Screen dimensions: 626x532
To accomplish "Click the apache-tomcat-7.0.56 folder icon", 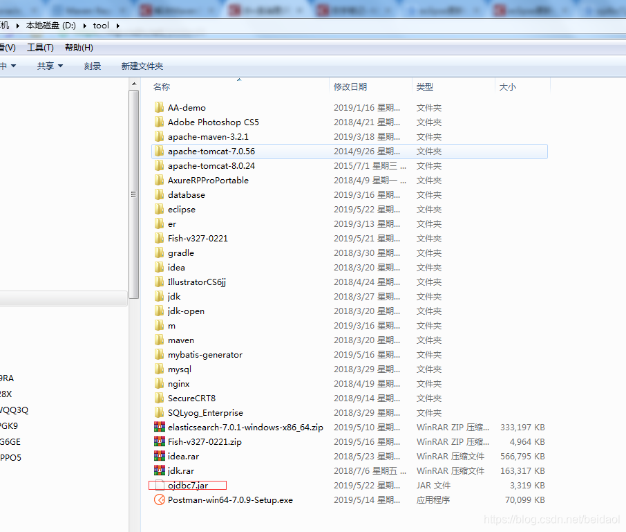I will (159, 151).
